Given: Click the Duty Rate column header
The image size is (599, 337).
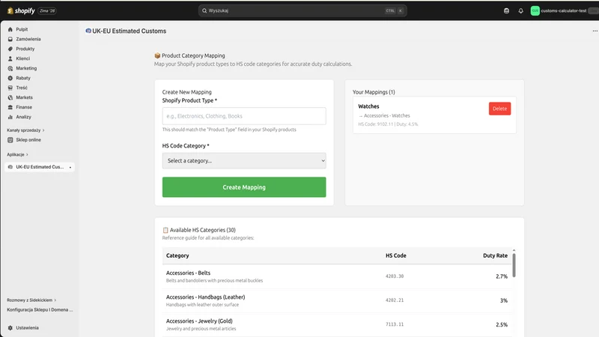Looking at the screenshot, I should 495,255.
